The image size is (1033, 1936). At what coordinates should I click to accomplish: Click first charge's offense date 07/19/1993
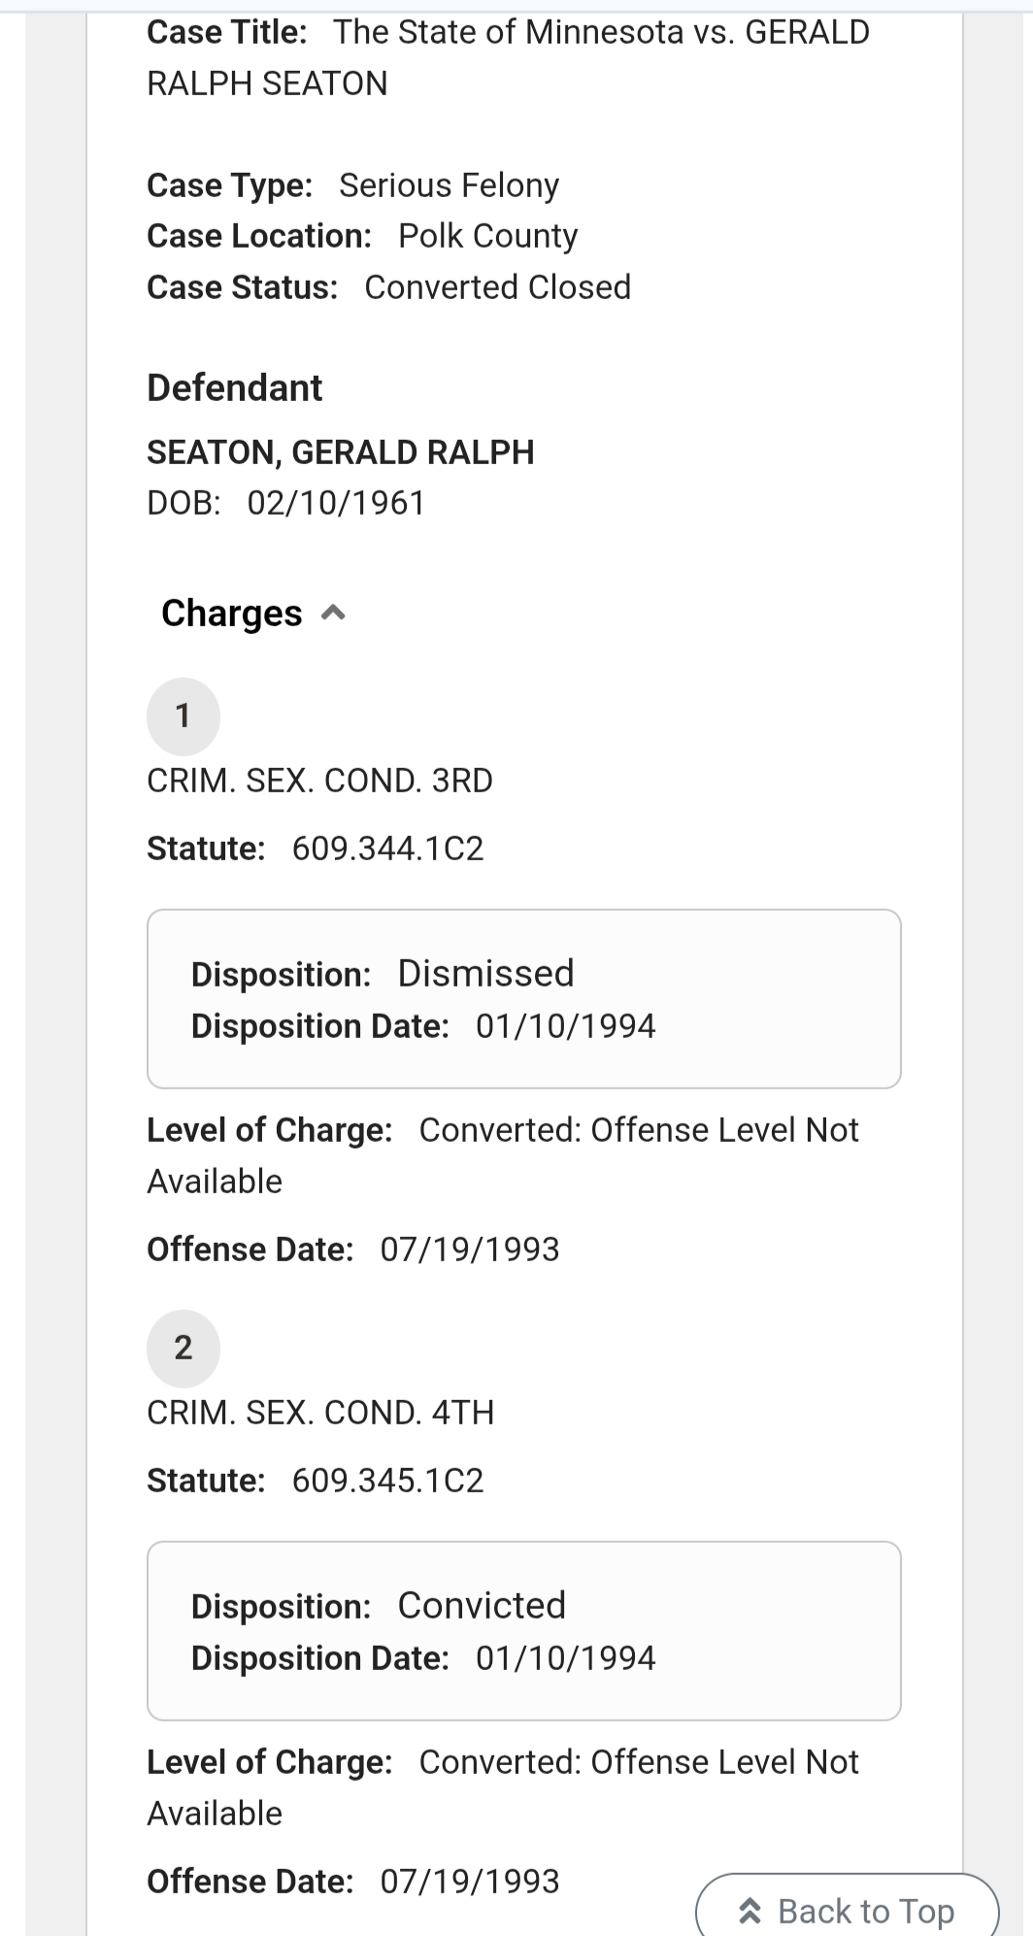coord(469,1250)
